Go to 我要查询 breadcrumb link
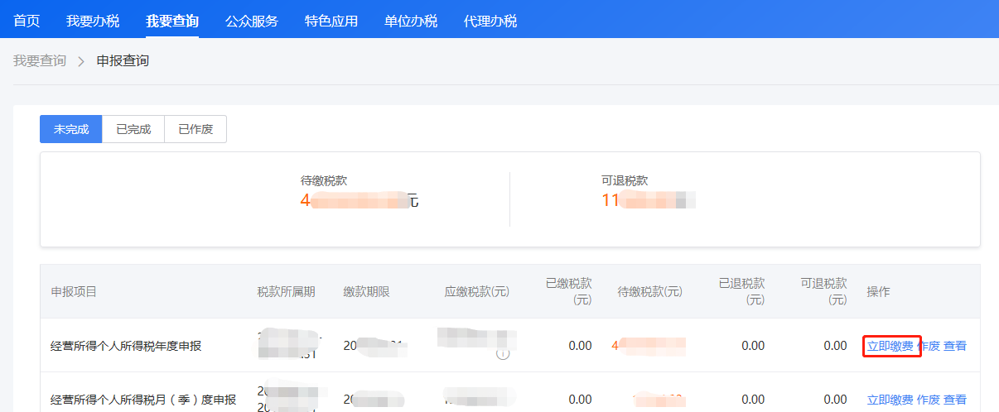 [40, 61]
